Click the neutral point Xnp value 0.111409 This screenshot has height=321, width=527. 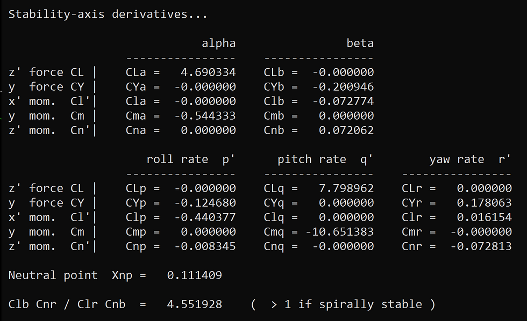point(195,275)
